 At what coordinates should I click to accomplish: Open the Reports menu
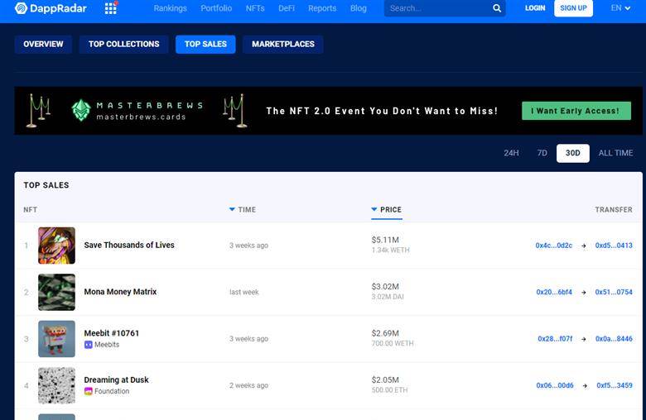coord(322,8)
